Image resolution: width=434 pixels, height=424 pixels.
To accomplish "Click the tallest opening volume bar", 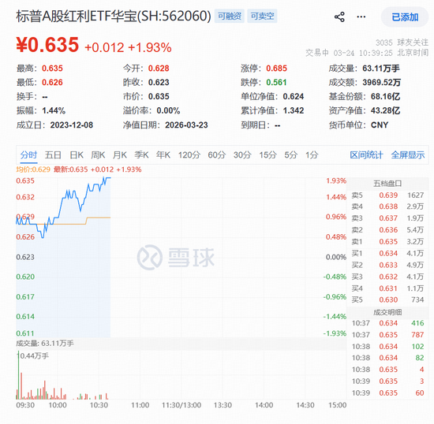I will click(19, 375).
